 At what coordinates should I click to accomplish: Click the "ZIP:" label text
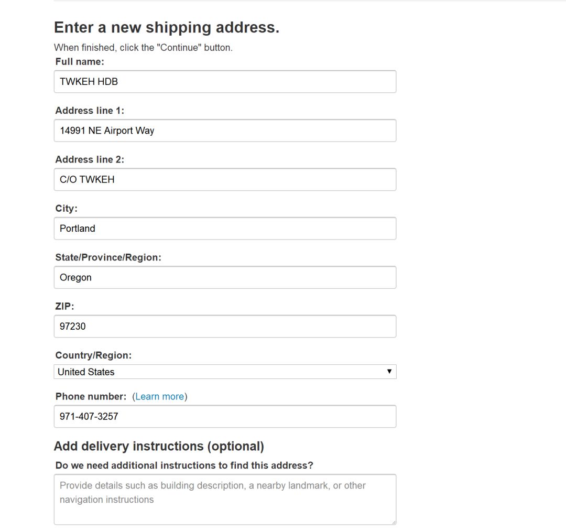click(x=64, y=306)
